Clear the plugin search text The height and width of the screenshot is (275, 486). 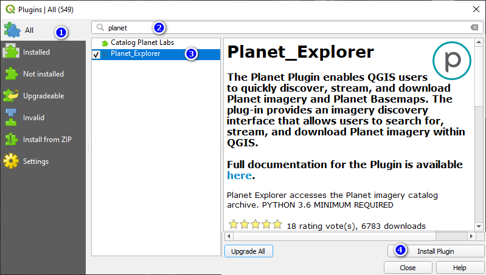coord(474,27)
